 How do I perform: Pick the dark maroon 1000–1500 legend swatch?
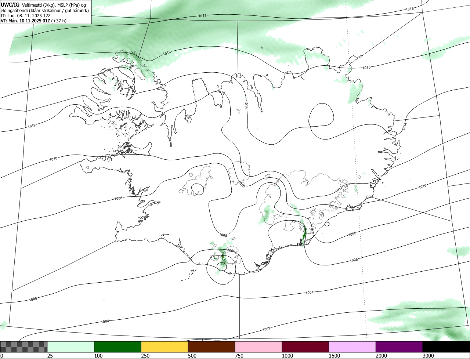305,347
